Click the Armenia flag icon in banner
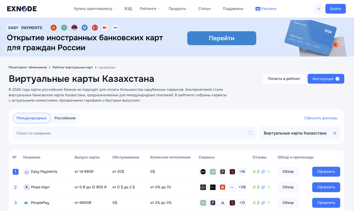 pos(74,28)
